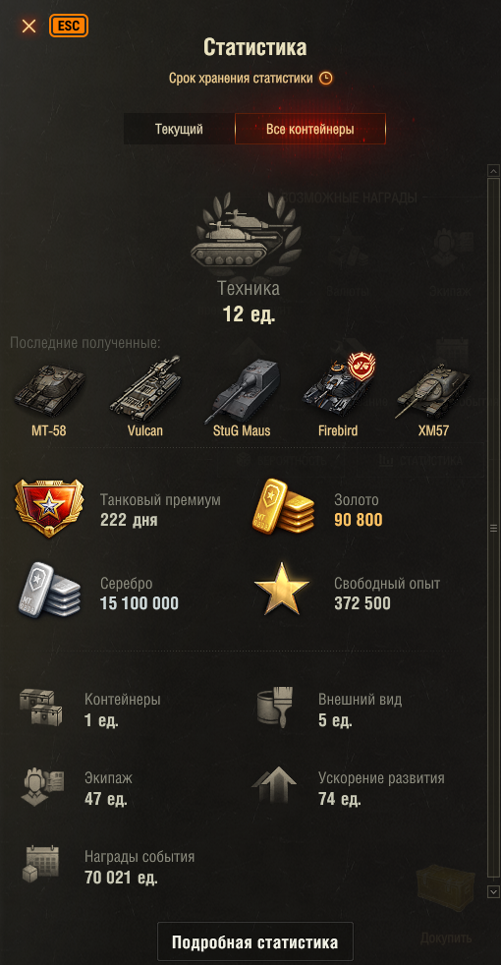Click the Танковый премиум badge icon
This screenshot has width=501, height=965.
[x=48, y=508]
